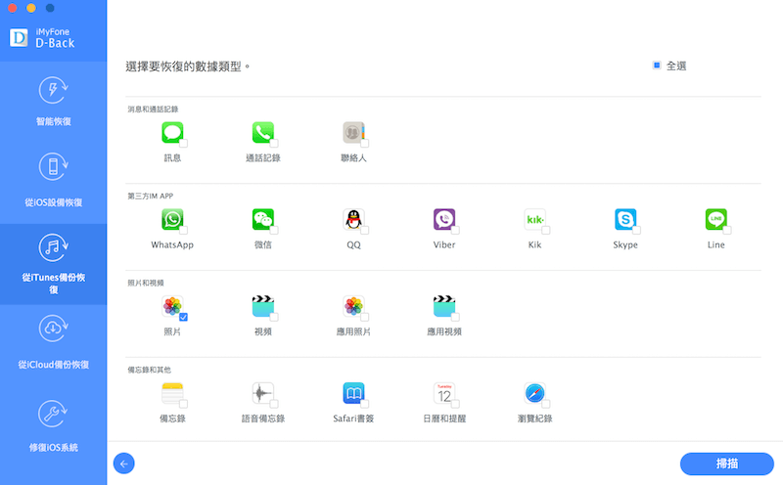Screen dimensions: 783x485
Task: Click the 通話記錄 text label
Action: tap(263, 157)
